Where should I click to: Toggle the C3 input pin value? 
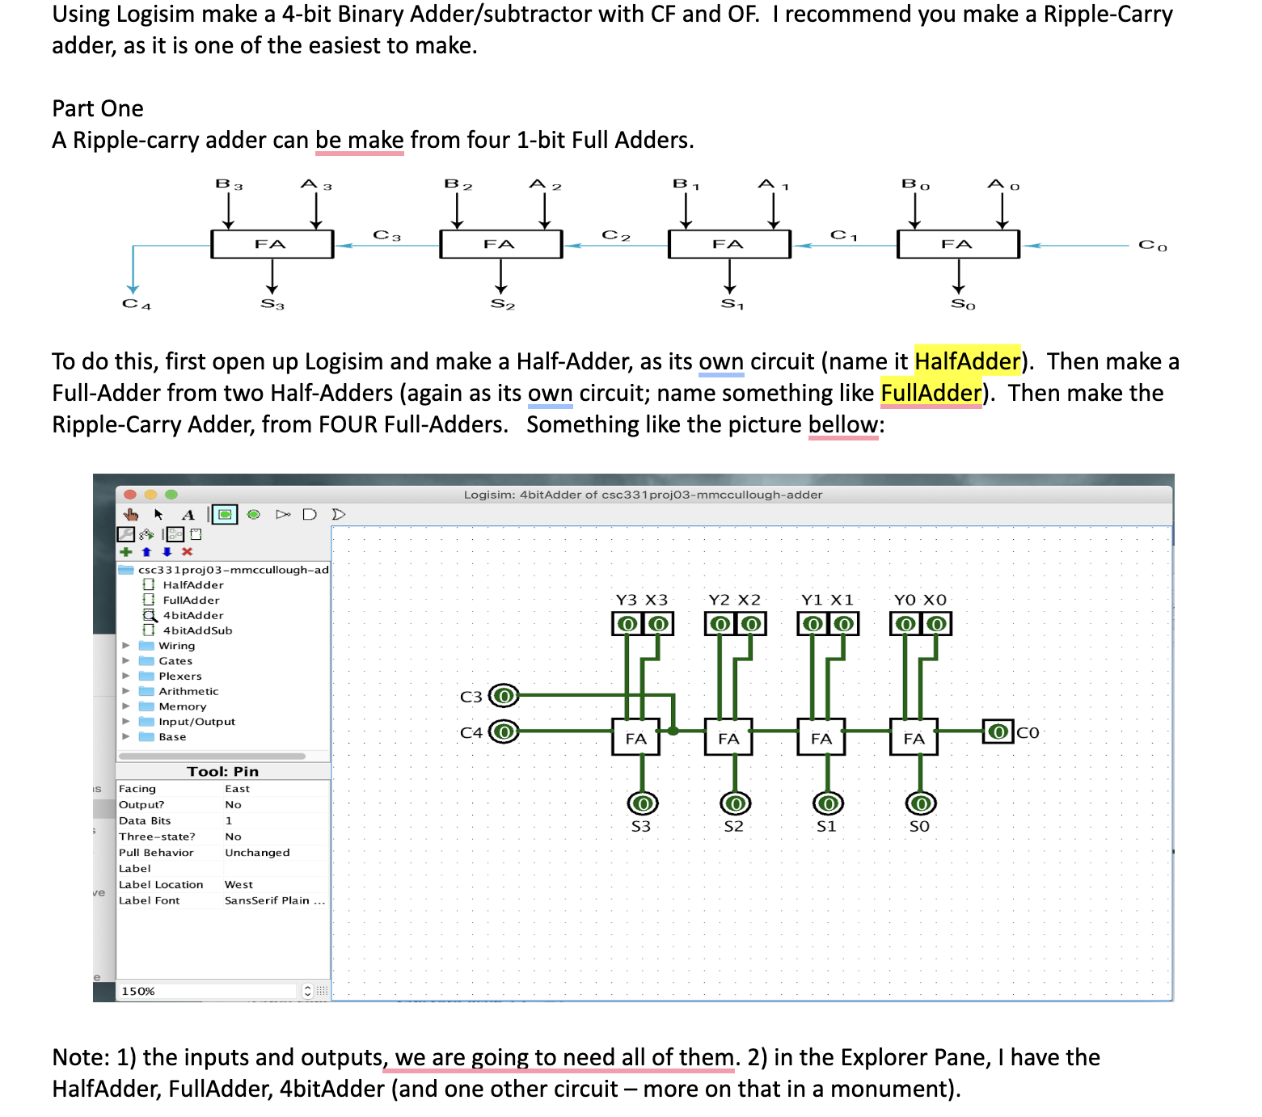coord(503,695)
